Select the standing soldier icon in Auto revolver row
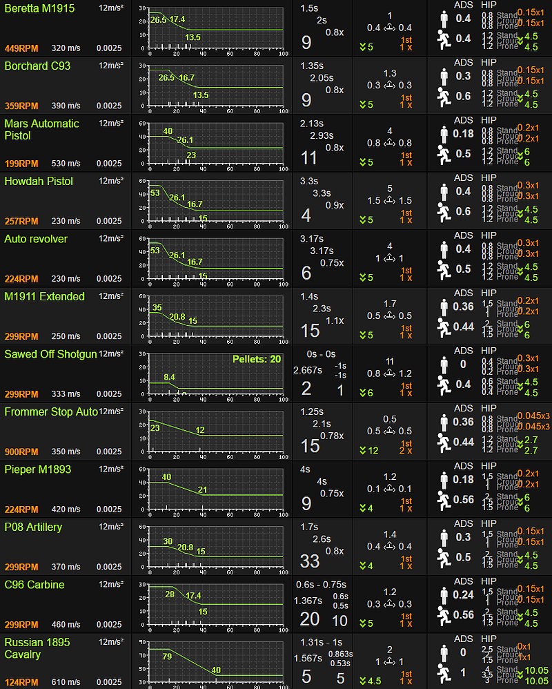The image size is (552, 689). tap(444, 249)
